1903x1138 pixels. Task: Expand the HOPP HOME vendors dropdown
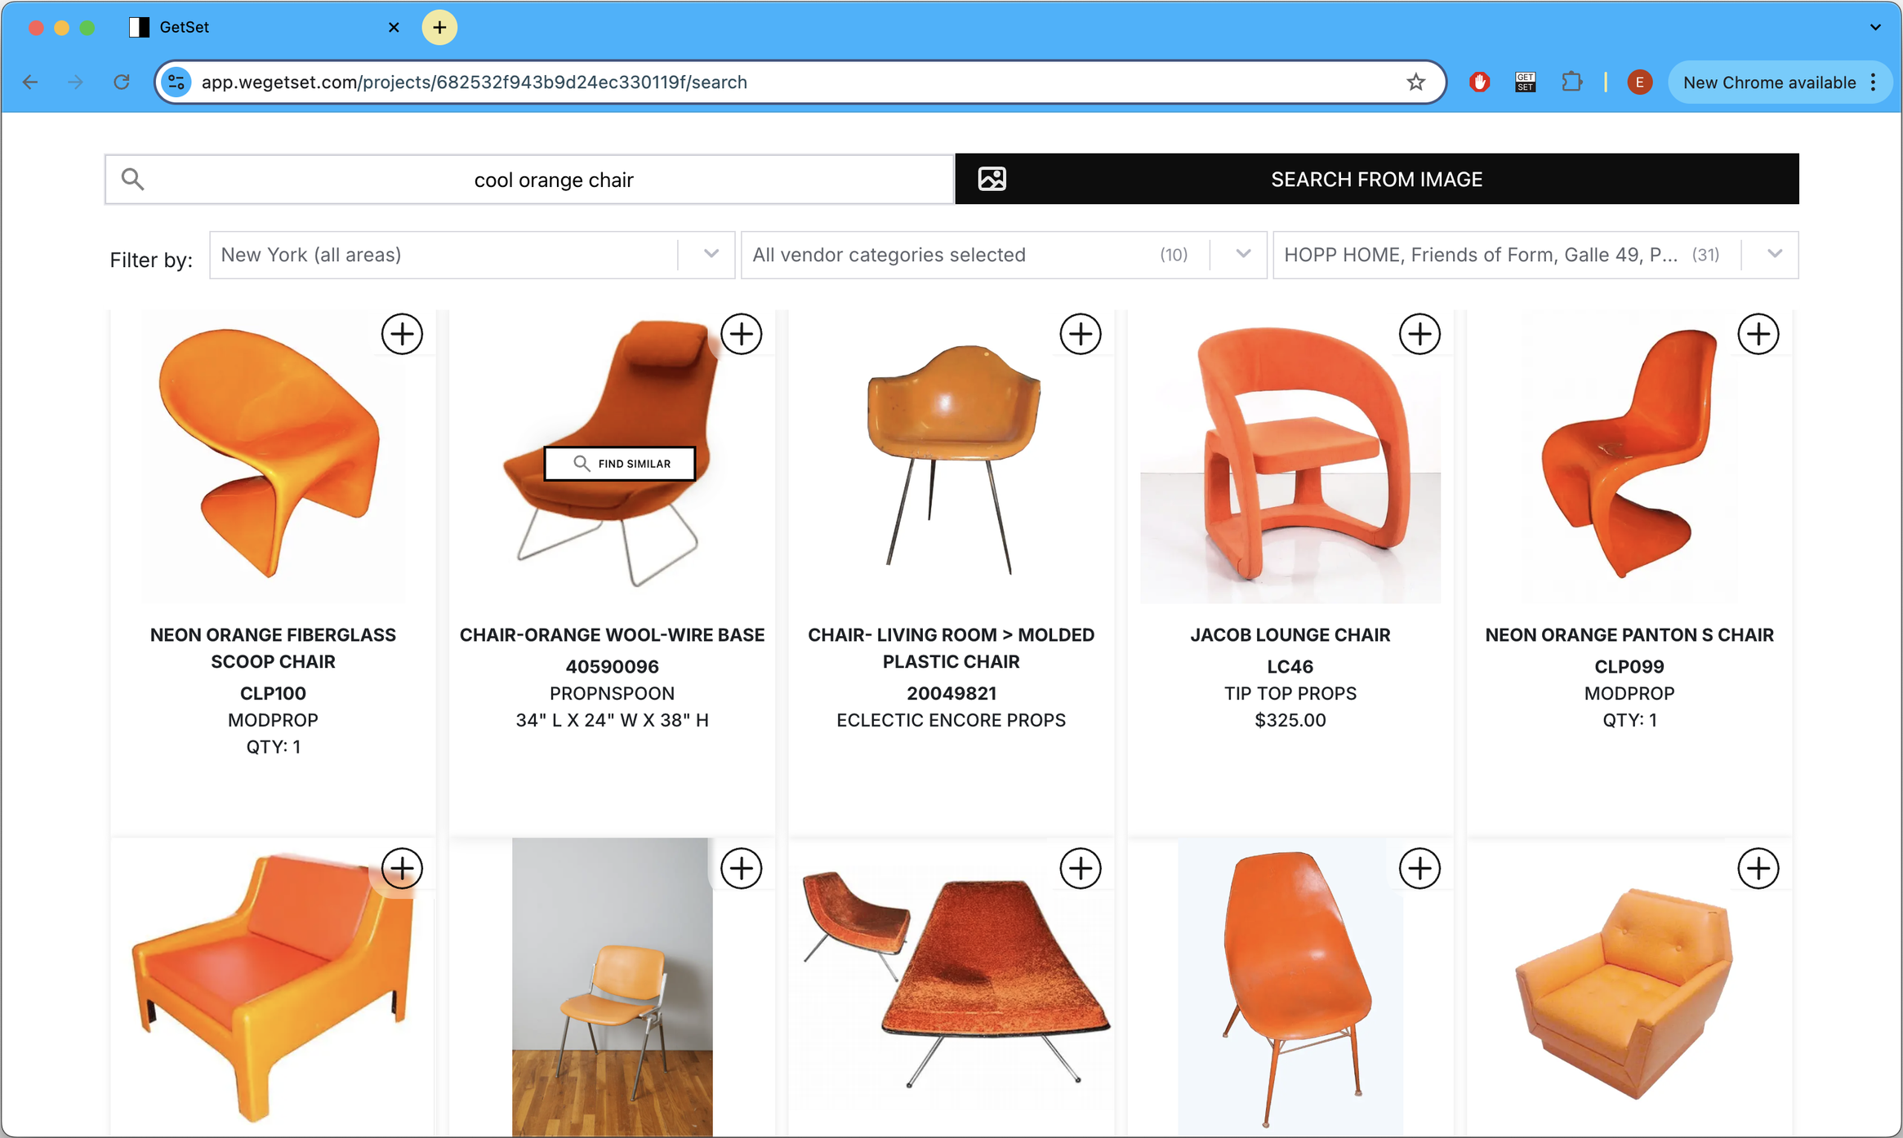[1774, 255]
